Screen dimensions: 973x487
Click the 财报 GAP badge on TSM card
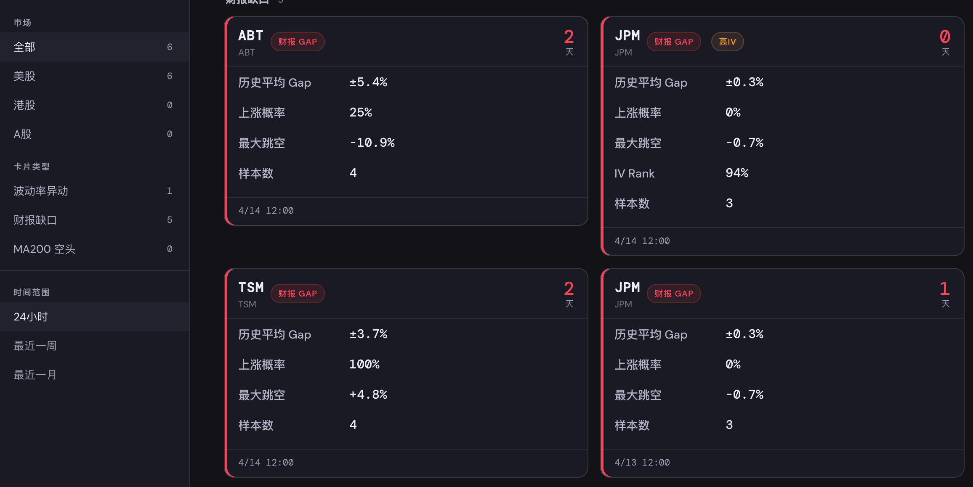(298, 293)
